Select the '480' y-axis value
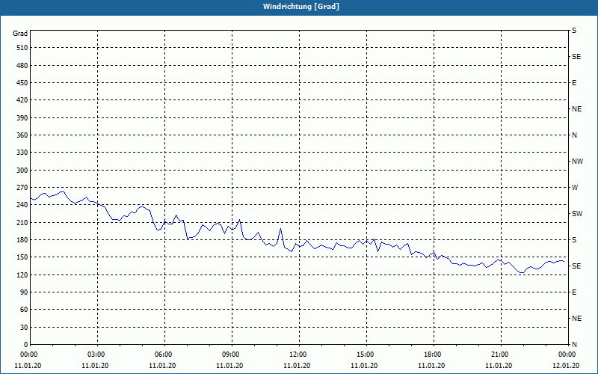 (x=22, y=66)
